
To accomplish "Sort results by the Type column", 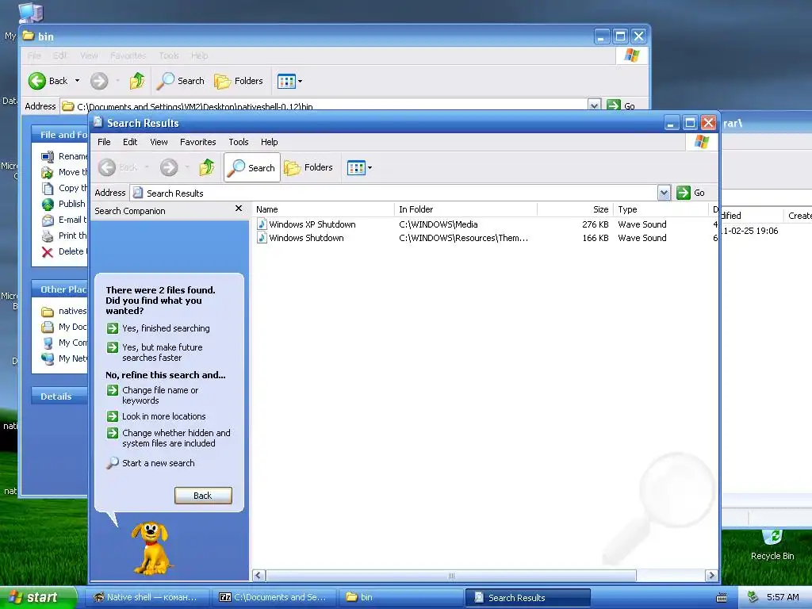I will click(661, 209).
